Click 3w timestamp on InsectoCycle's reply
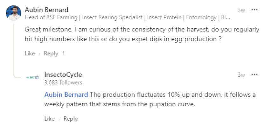The image size is (265, 126). [241, 75]
